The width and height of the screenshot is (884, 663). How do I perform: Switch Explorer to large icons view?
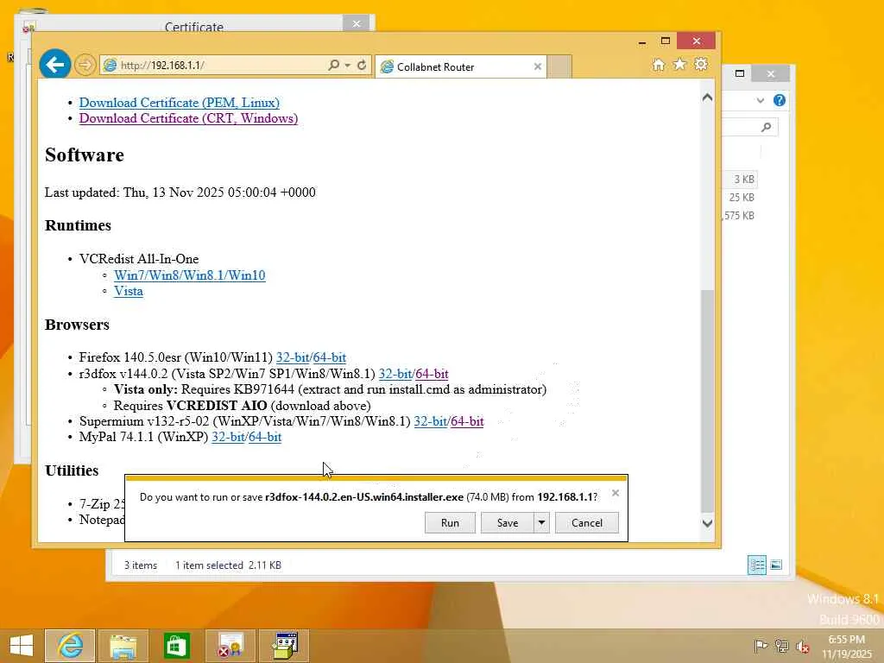[776, 565]
